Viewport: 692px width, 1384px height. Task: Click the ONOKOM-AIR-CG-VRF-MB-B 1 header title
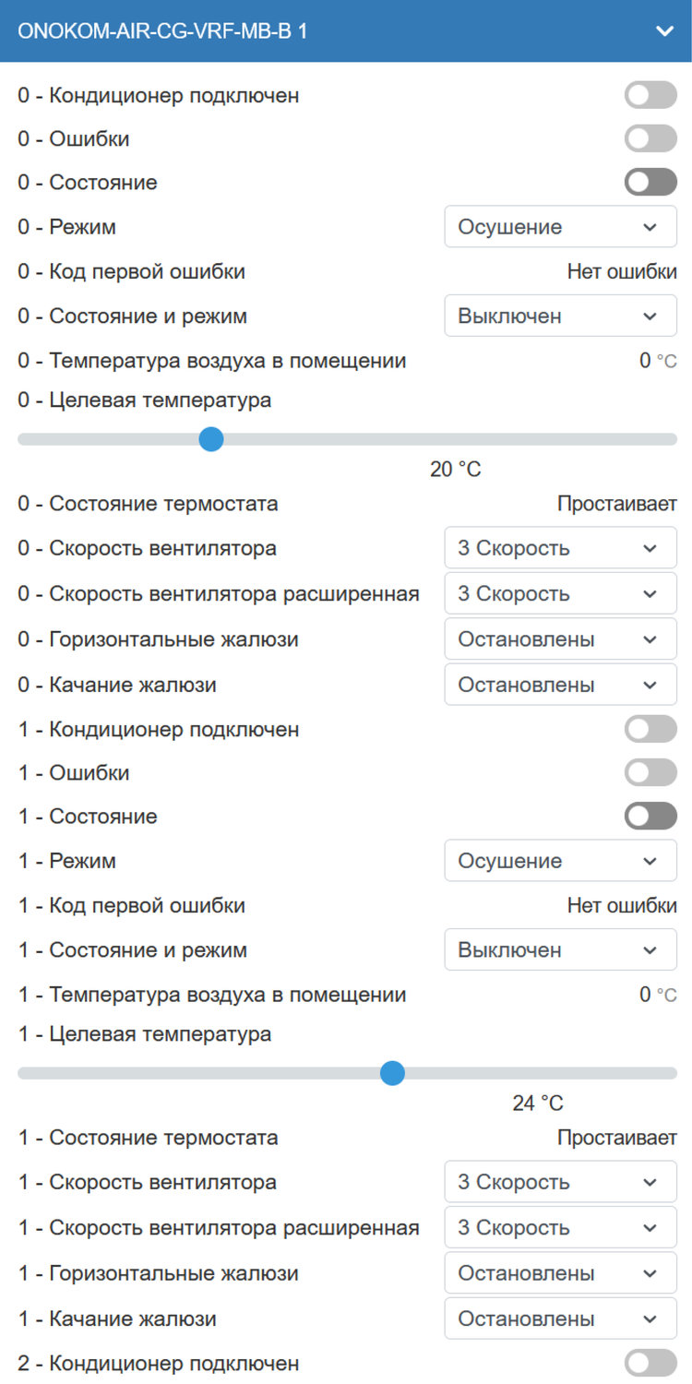pos(163,31)
